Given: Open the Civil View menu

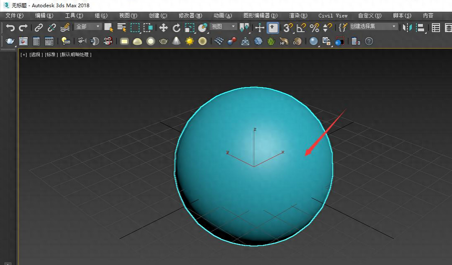Looking at the screenshot, I should pos(333,15).
